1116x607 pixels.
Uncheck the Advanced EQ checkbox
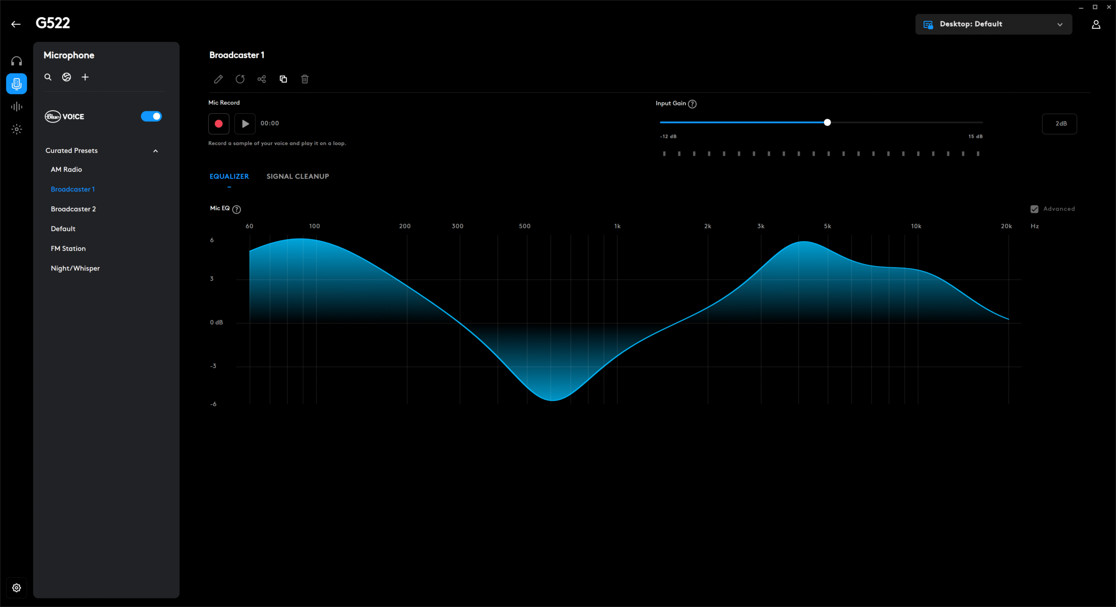(x=1034, y=209)
